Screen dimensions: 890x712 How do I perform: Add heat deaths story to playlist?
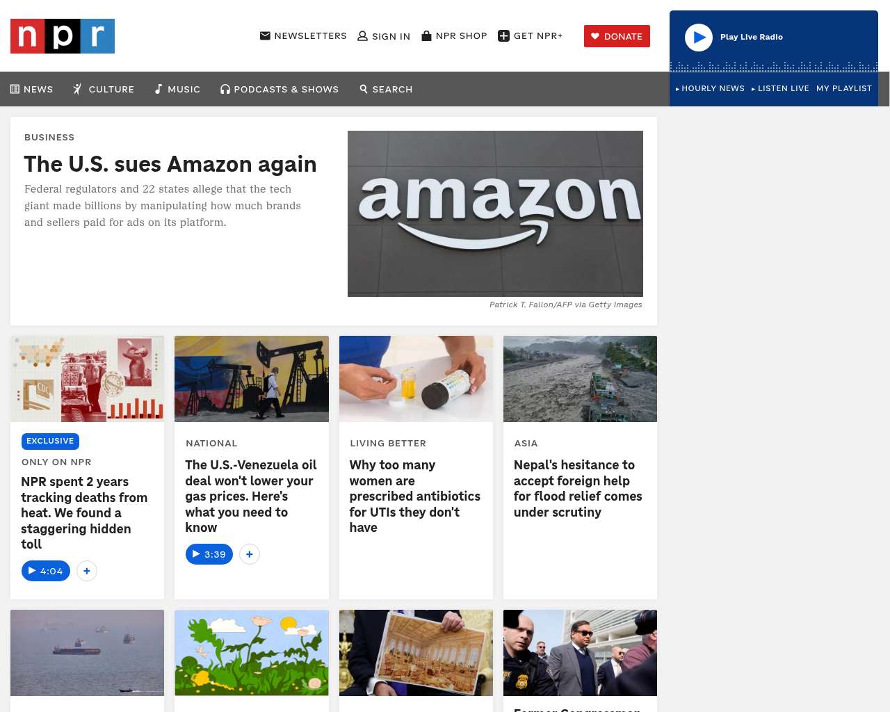click(87, 571)
